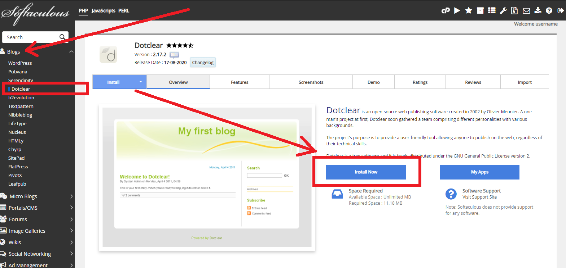The image size is (566, 268).
Task: Select WordPress in the Blogs list
Action: (20, 63)
